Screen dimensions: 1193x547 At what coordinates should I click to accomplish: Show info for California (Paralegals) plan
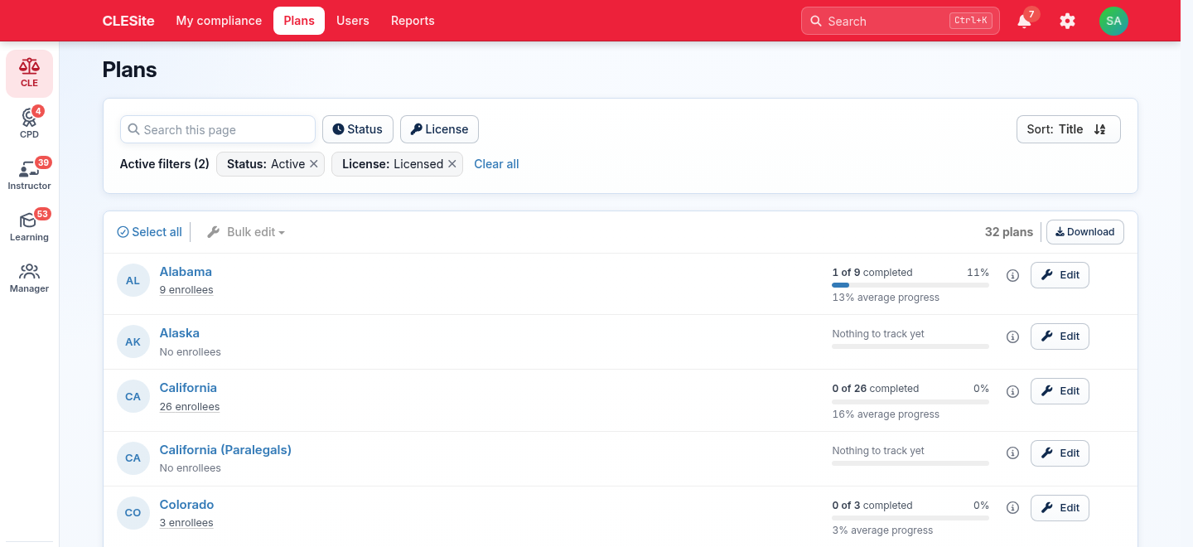tap(1012, 453)
